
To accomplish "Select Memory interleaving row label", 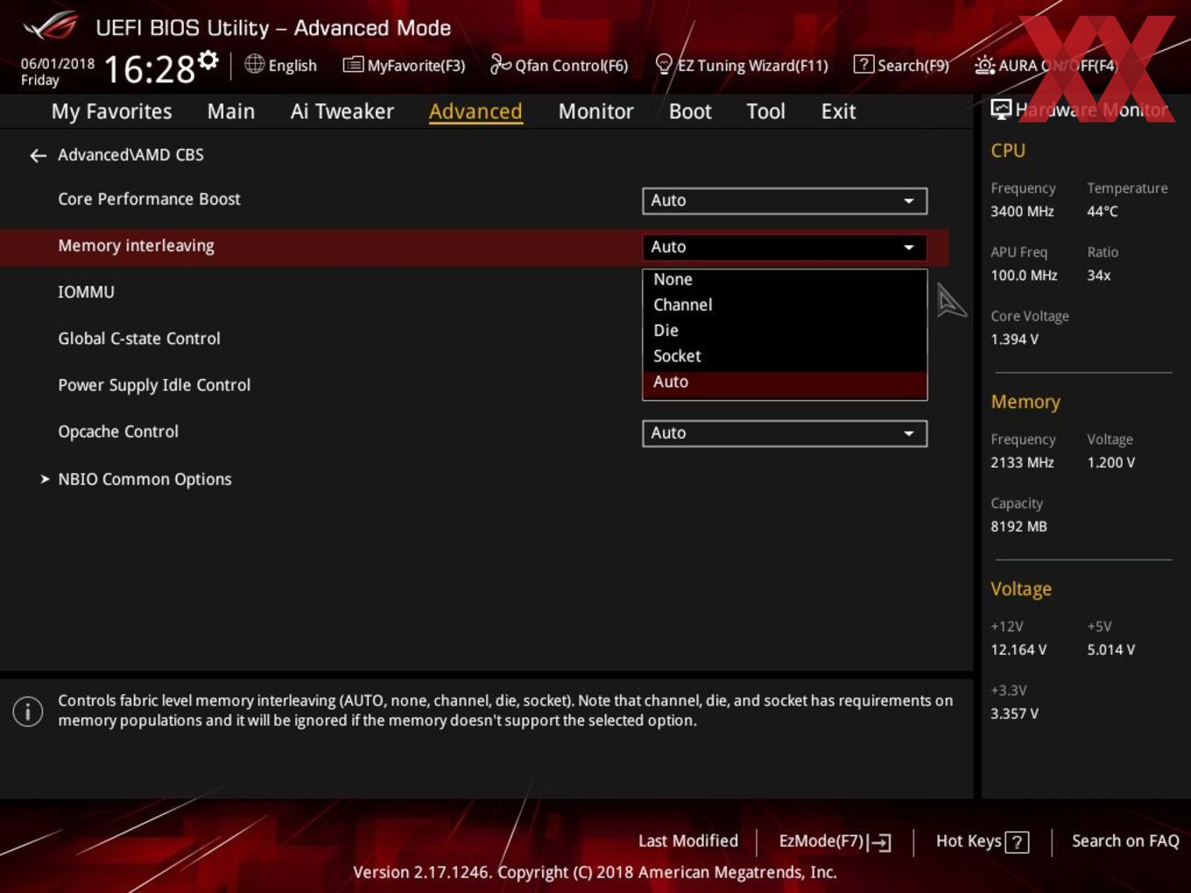I will pyautogui.click(x=136, y=246).
